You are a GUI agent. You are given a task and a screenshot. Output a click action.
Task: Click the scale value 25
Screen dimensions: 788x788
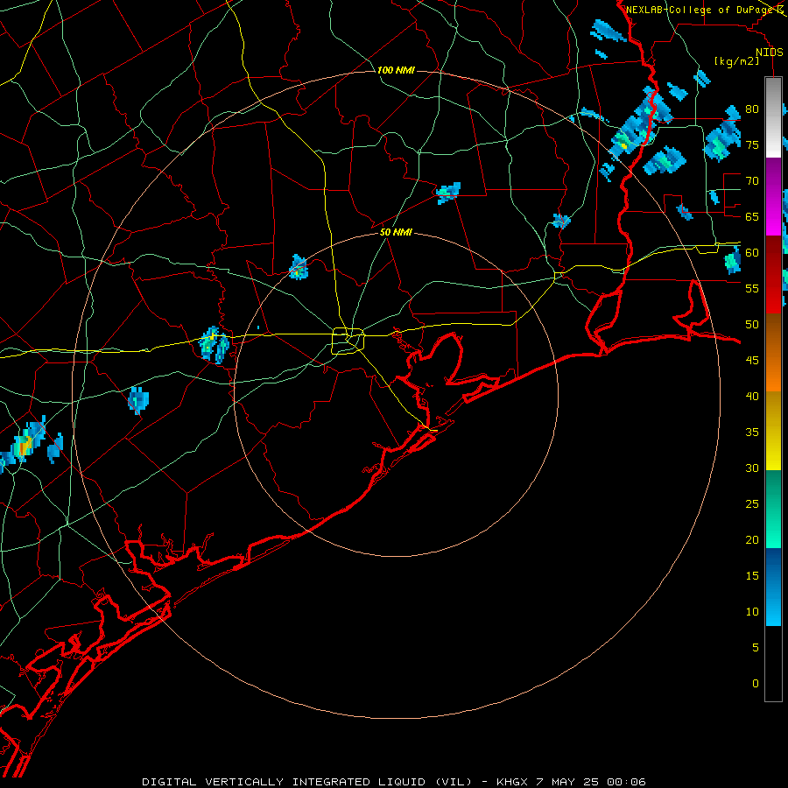pyautogui.click(x=752, y=504)
